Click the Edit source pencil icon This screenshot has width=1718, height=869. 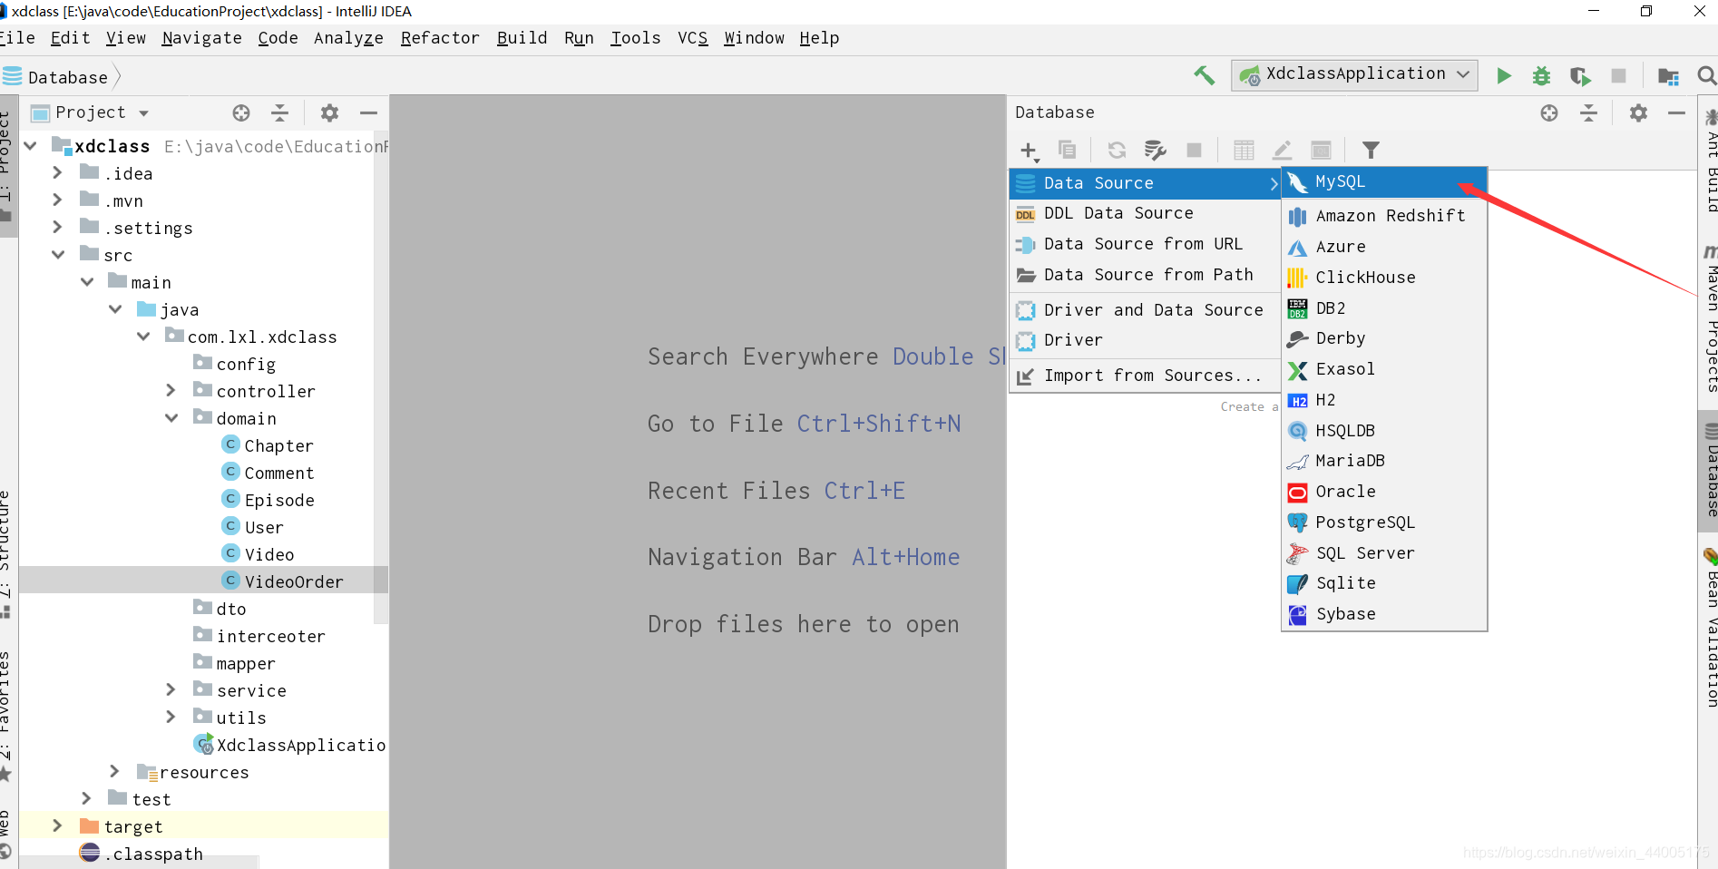click(1282, 150)
